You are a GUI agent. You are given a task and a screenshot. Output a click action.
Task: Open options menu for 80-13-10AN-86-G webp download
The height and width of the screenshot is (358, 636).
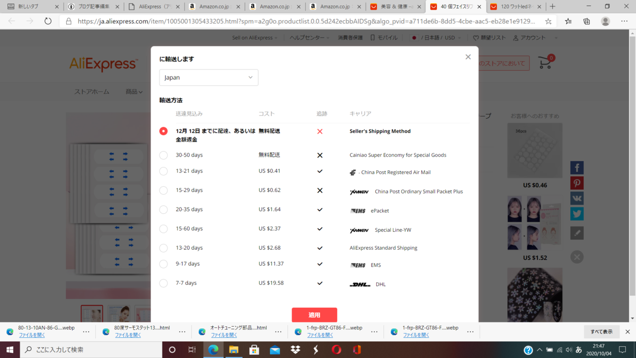click(86, 331)
